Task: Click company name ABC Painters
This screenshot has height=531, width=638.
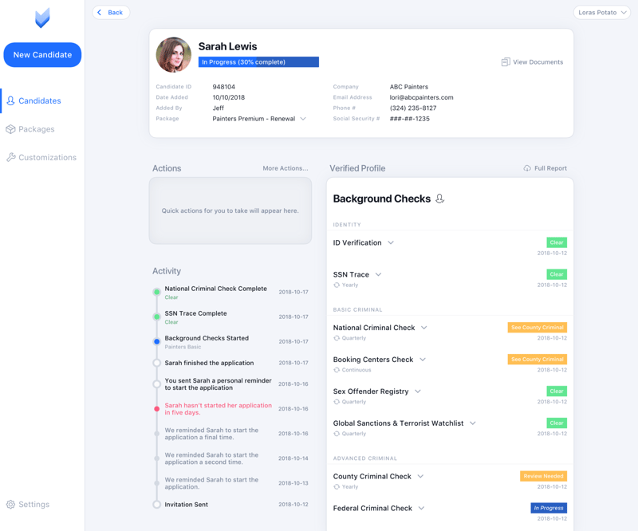Action: 409,87
